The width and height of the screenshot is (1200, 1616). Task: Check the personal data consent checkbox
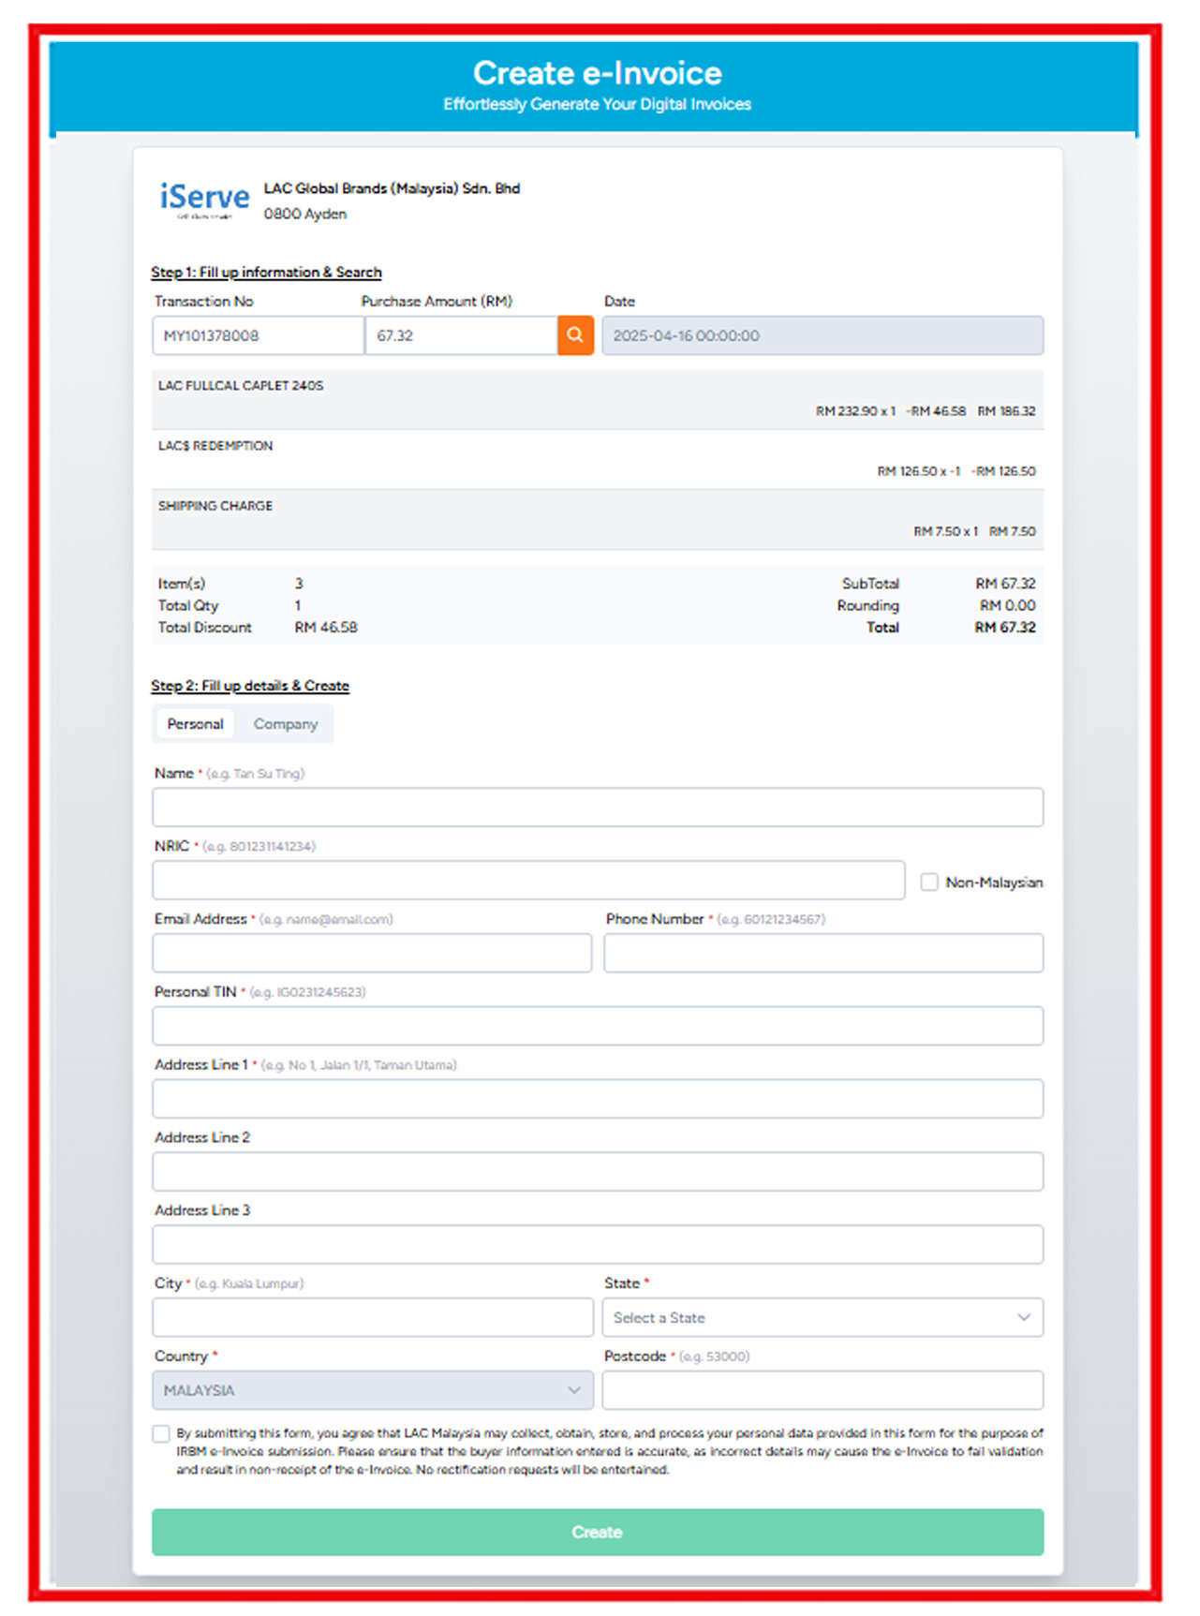click(161, 1434)
